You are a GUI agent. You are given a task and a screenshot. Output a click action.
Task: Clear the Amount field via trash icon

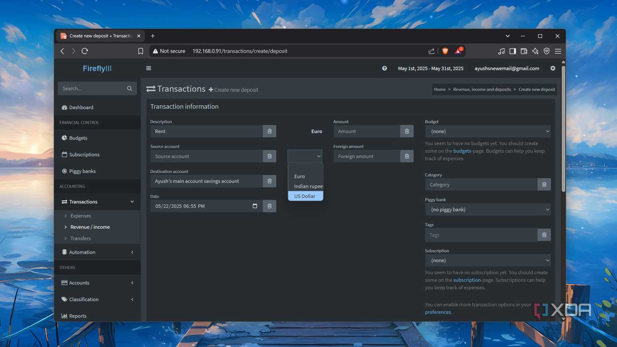407,131
